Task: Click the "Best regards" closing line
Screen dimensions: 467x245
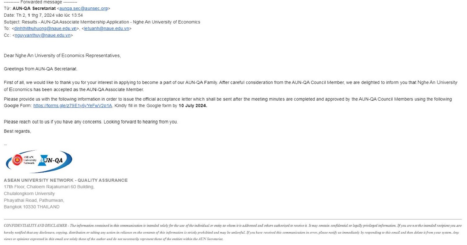Action: [x=17, y=131]
